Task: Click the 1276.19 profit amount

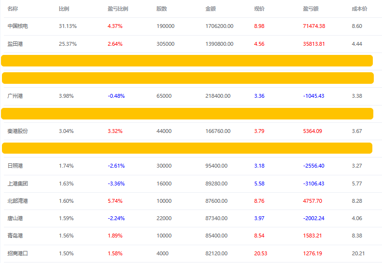Action: tap(313, 253)
